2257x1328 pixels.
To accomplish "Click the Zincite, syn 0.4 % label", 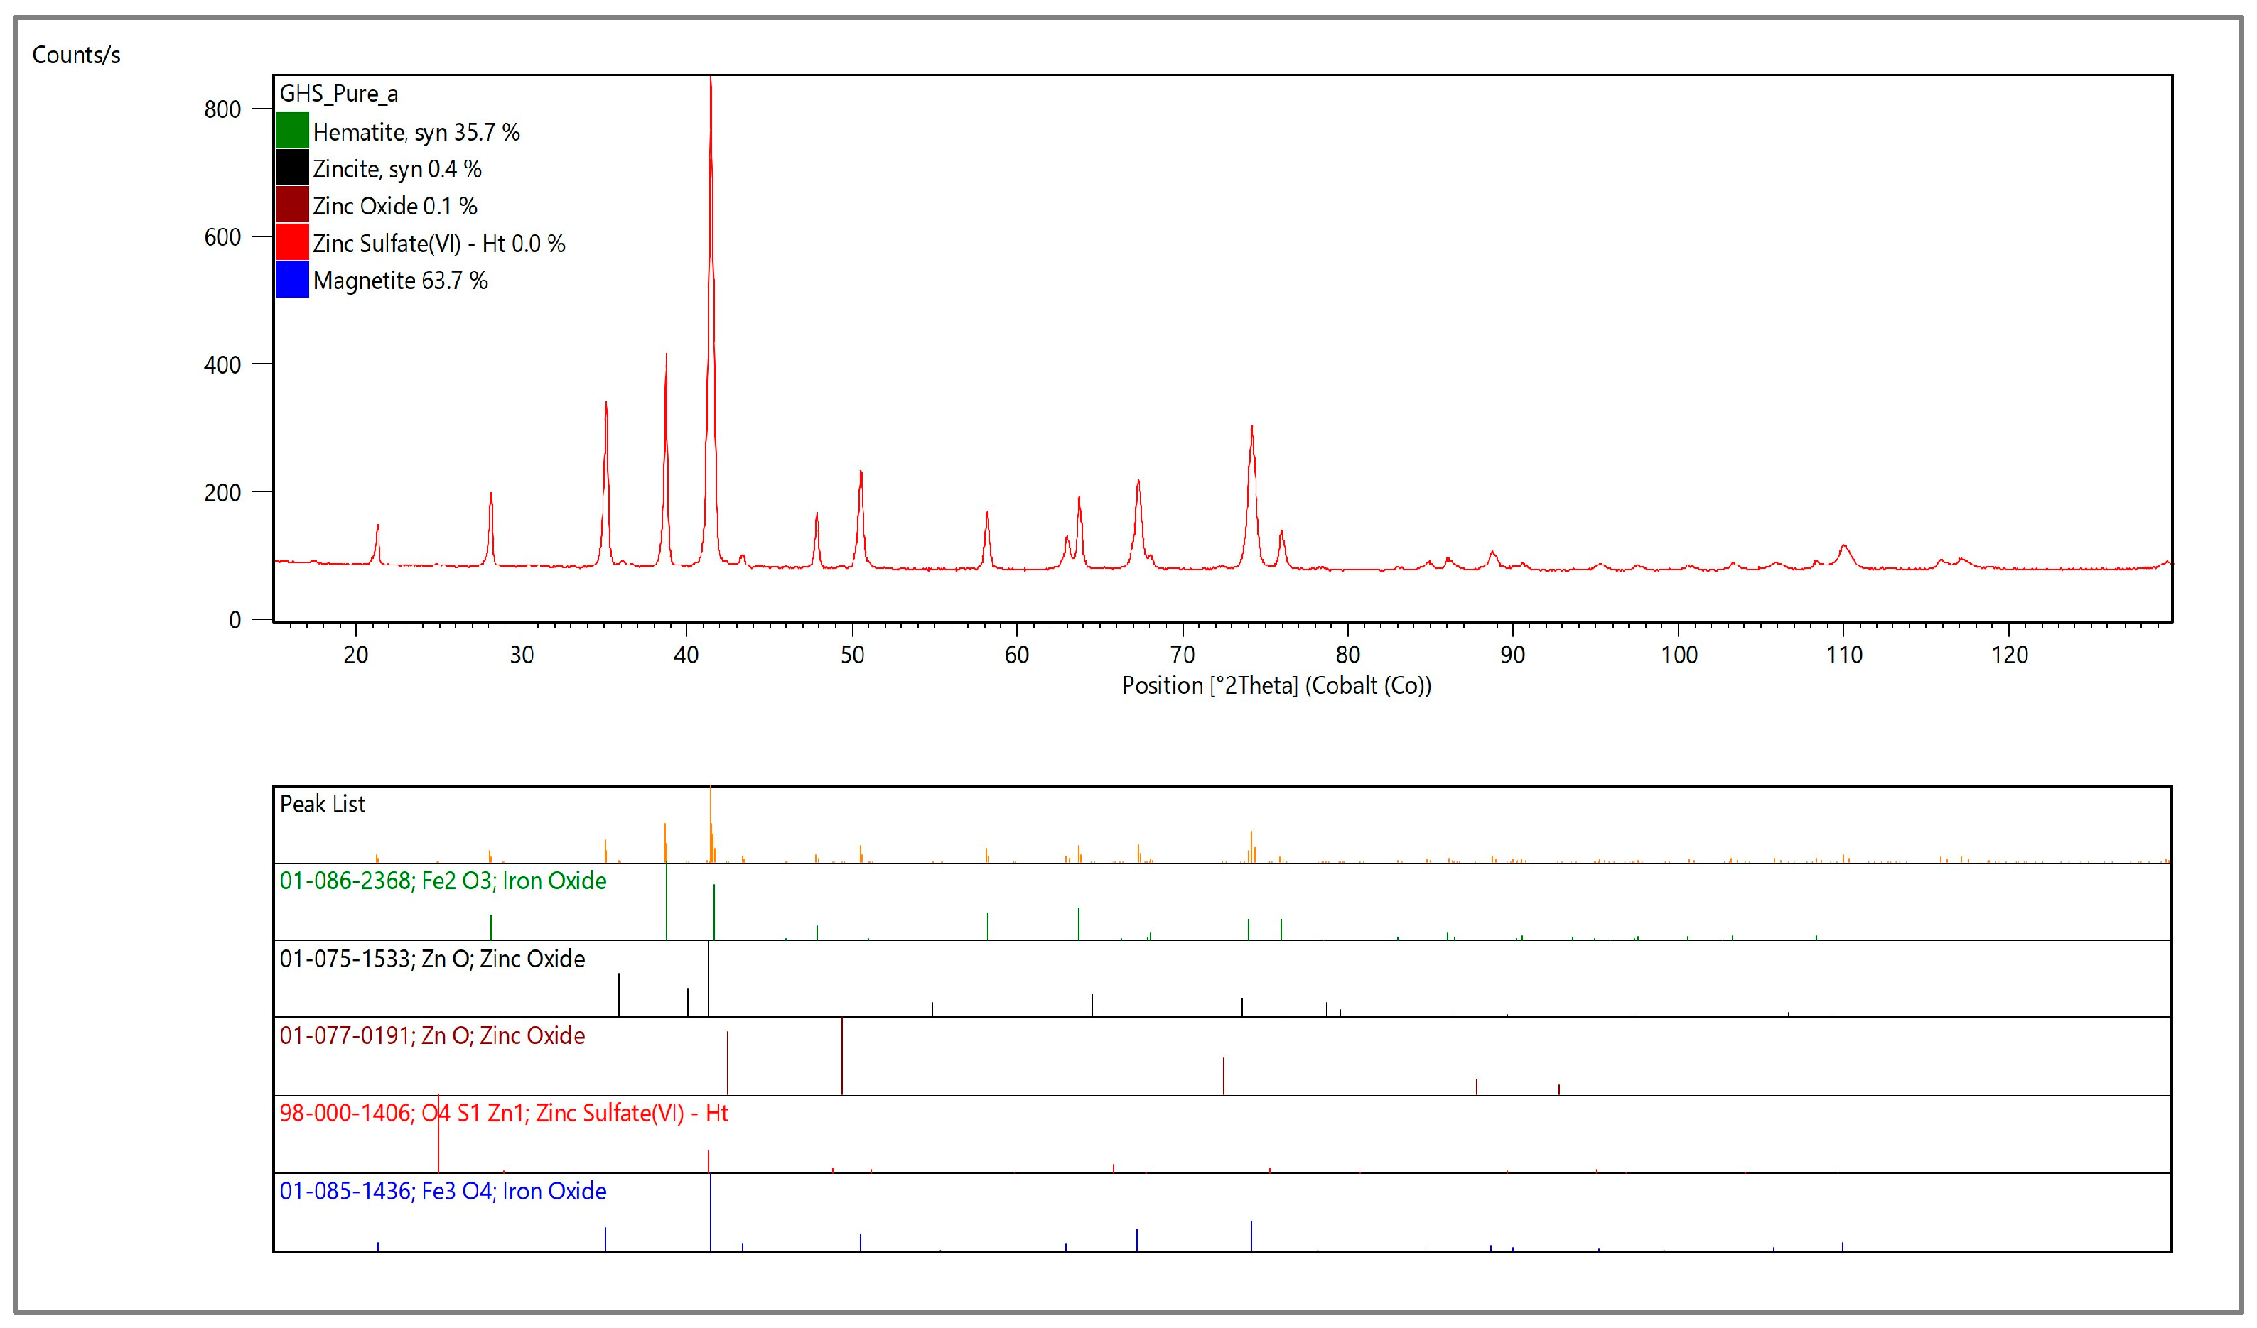I will [x=397, y=169].
